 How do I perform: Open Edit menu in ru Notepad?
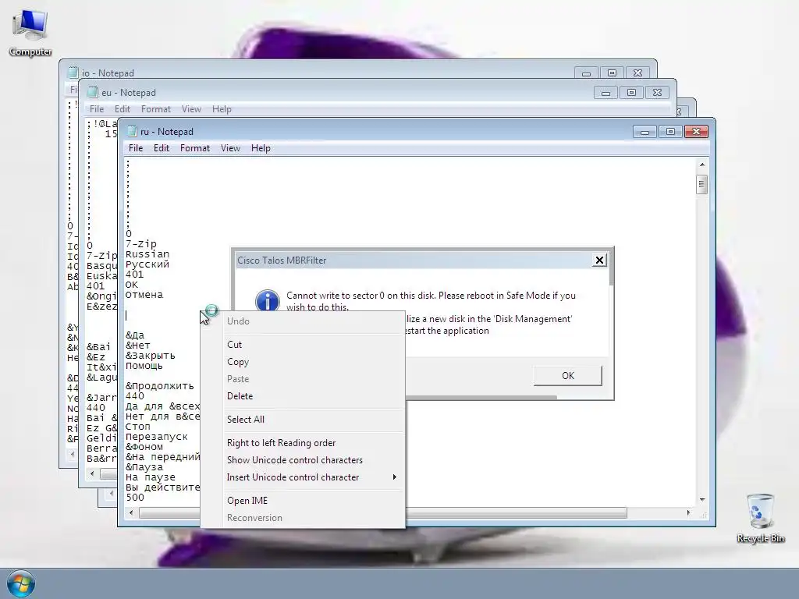pos(162,148)
